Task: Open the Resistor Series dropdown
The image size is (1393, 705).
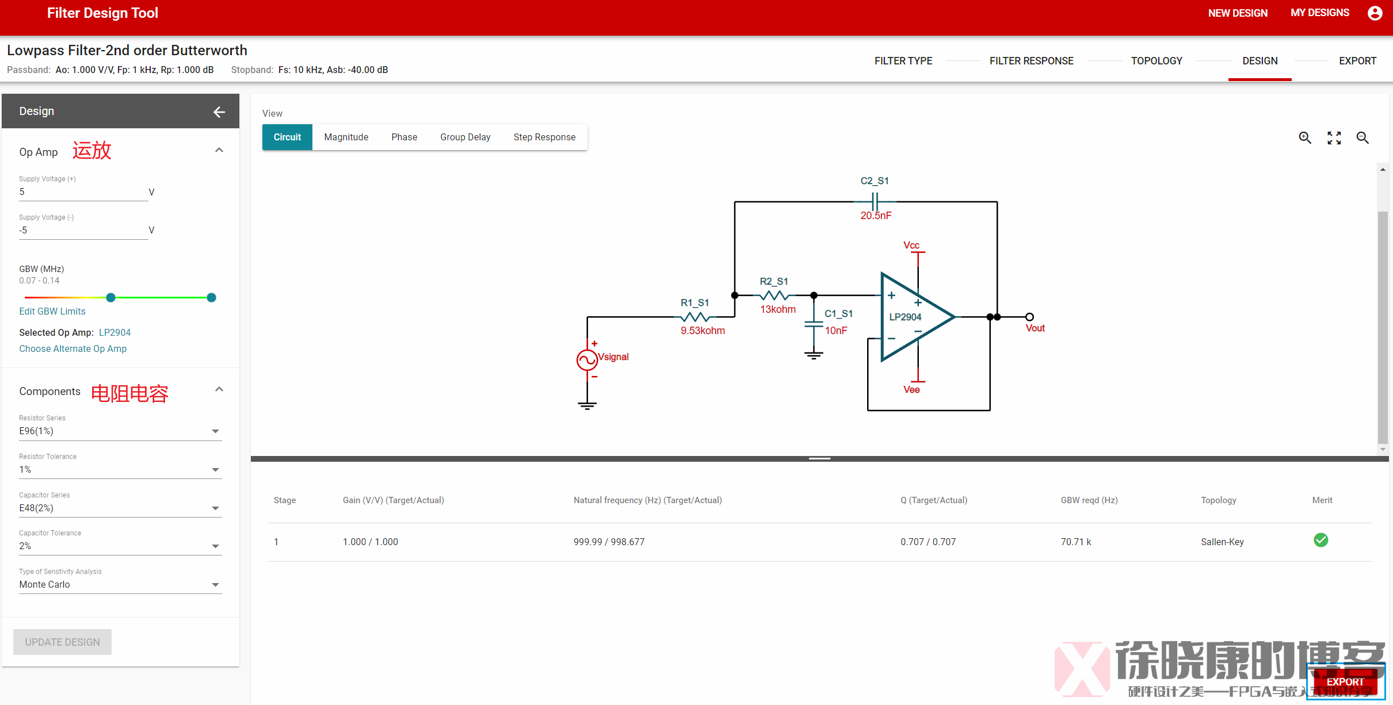Action: click(120, 431)
